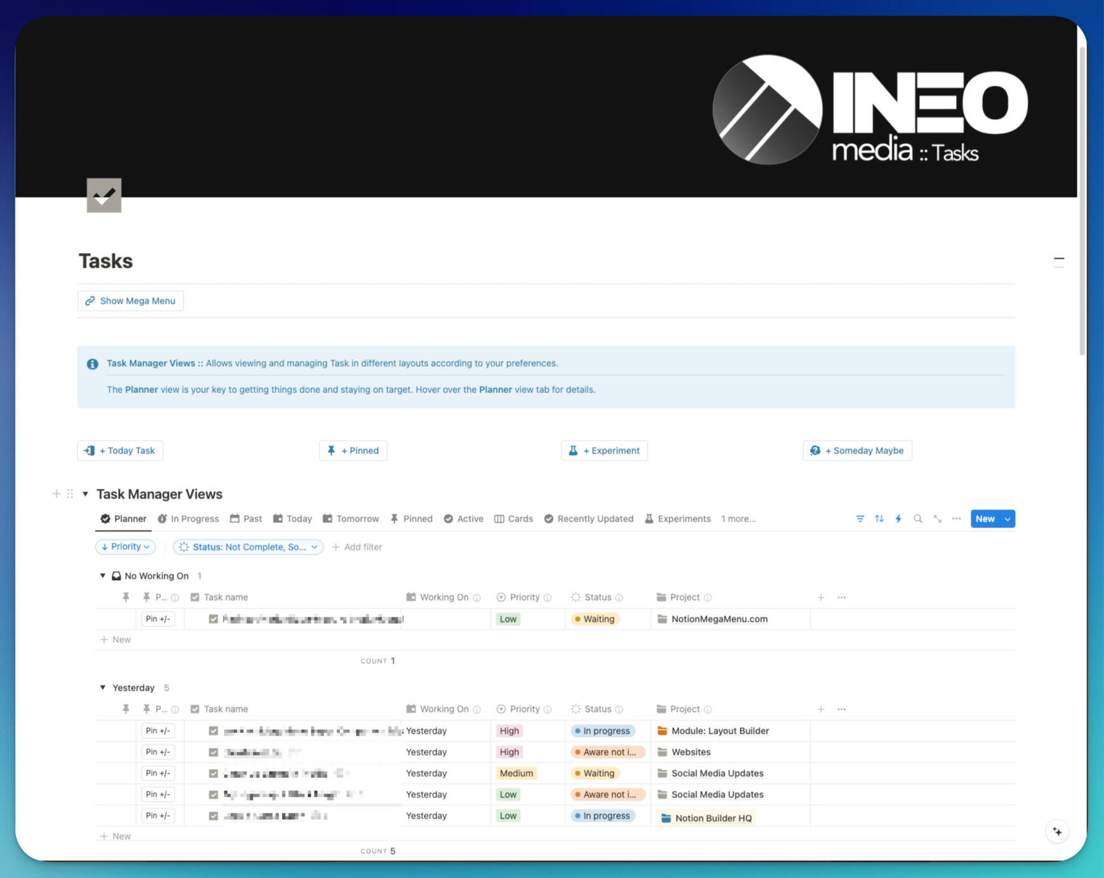Click the filter icon in database toolbar
Screen dimensions: 1104x878
(860, 519)
